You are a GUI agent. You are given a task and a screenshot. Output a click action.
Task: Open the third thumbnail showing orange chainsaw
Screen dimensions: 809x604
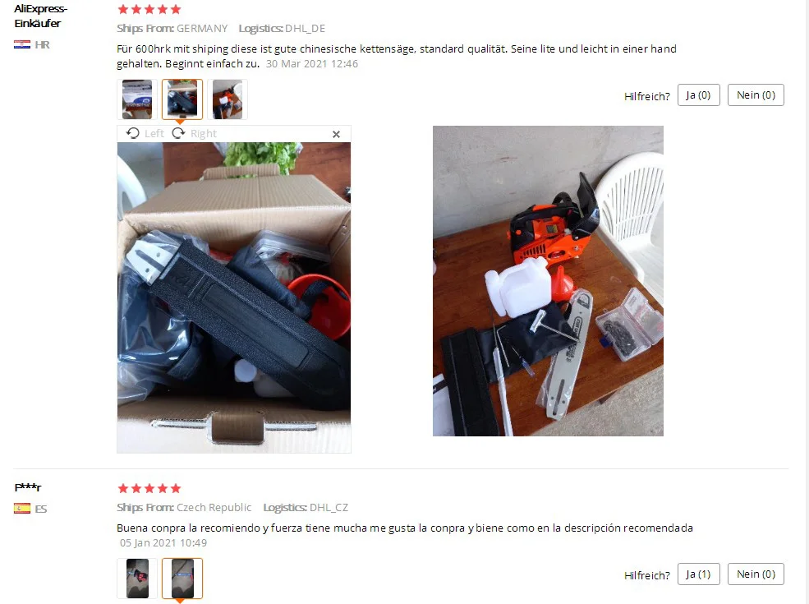coord(228,99)
